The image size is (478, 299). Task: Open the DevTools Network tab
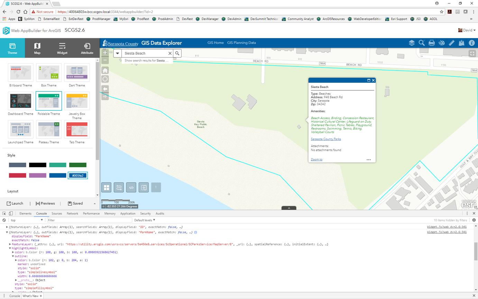pyautogui.click(x=72, y=214)
